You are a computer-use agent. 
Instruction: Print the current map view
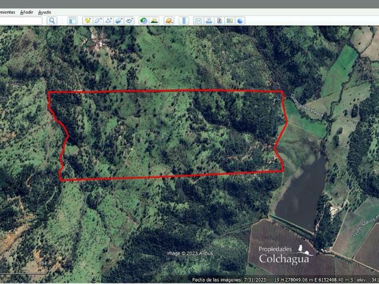click(x=209, y=21)
